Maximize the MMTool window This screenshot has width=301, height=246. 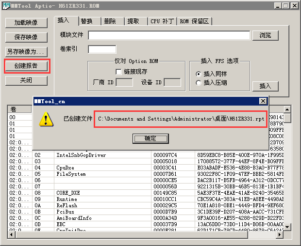pyautogui.click(x=285, y=6)
